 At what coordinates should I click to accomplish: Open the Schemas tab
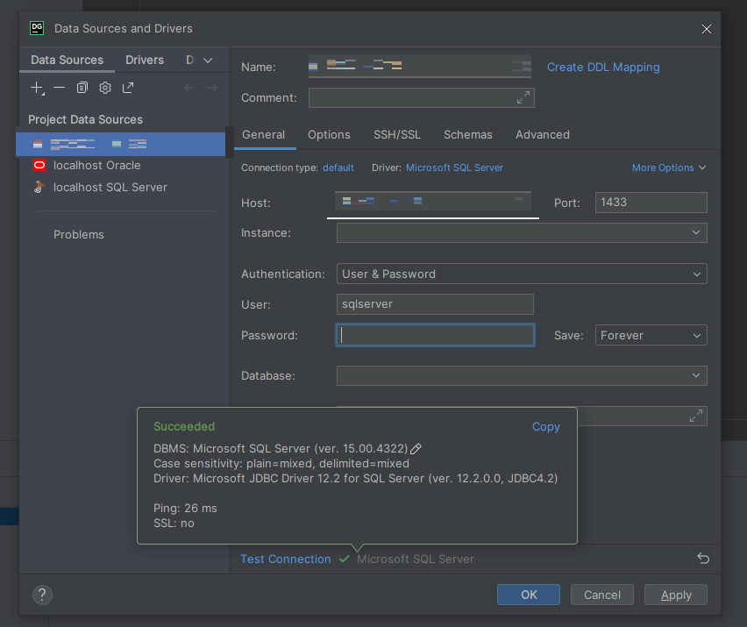click(467, 134)
